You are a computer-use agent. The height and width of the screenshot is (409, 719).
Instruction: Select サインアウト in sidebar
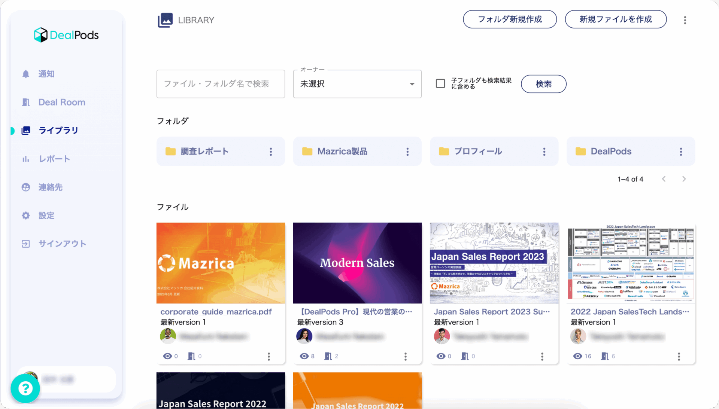tap(63, 244)
